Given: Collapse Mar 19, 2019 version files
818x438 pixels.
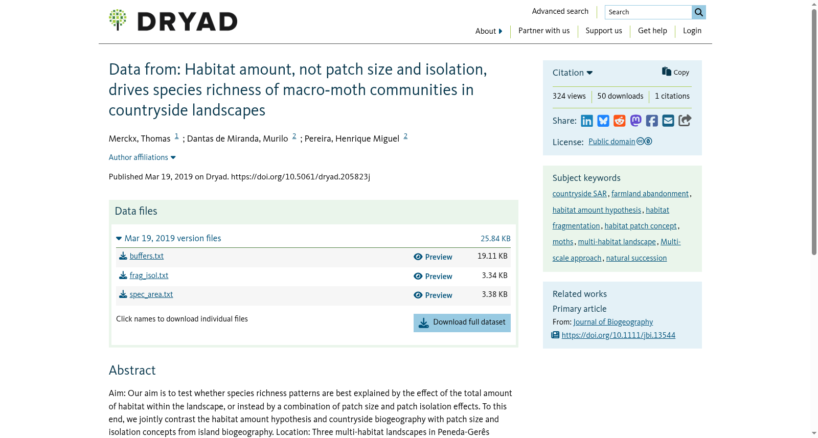Looking at the screenshot, I should [x=169, y=238].
